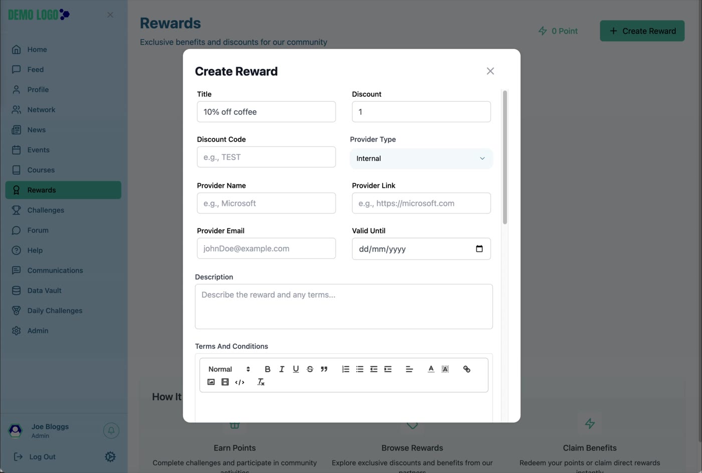Click the dialog's vertical scrollbar
Screen dimensions: 702x473
tap(505, 157)
